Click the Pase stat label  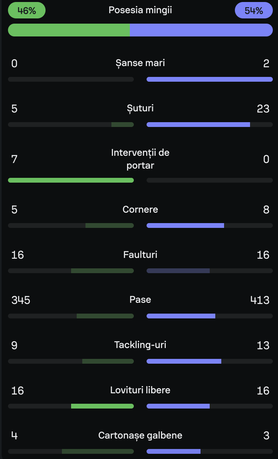coord(140,300)
